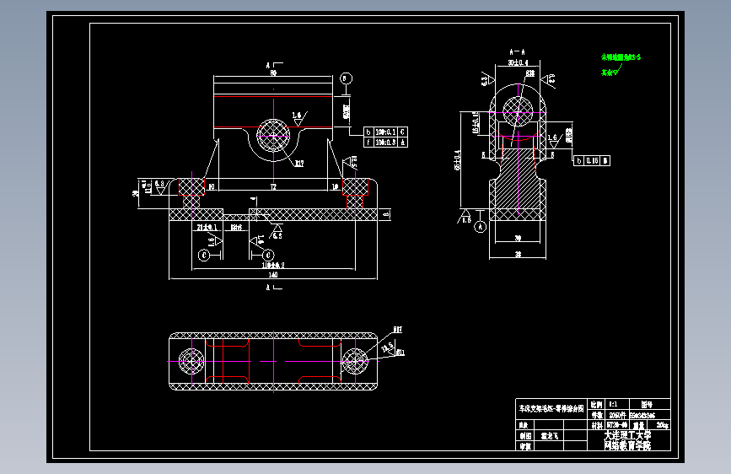Click the '100:0.5' tolerance frame cell

pos(385,143)
